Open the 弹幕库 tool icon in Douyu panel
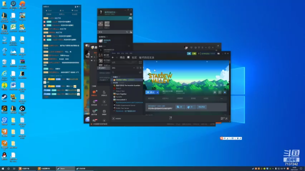The image size is (305, 171). click(x=104, y=112)
